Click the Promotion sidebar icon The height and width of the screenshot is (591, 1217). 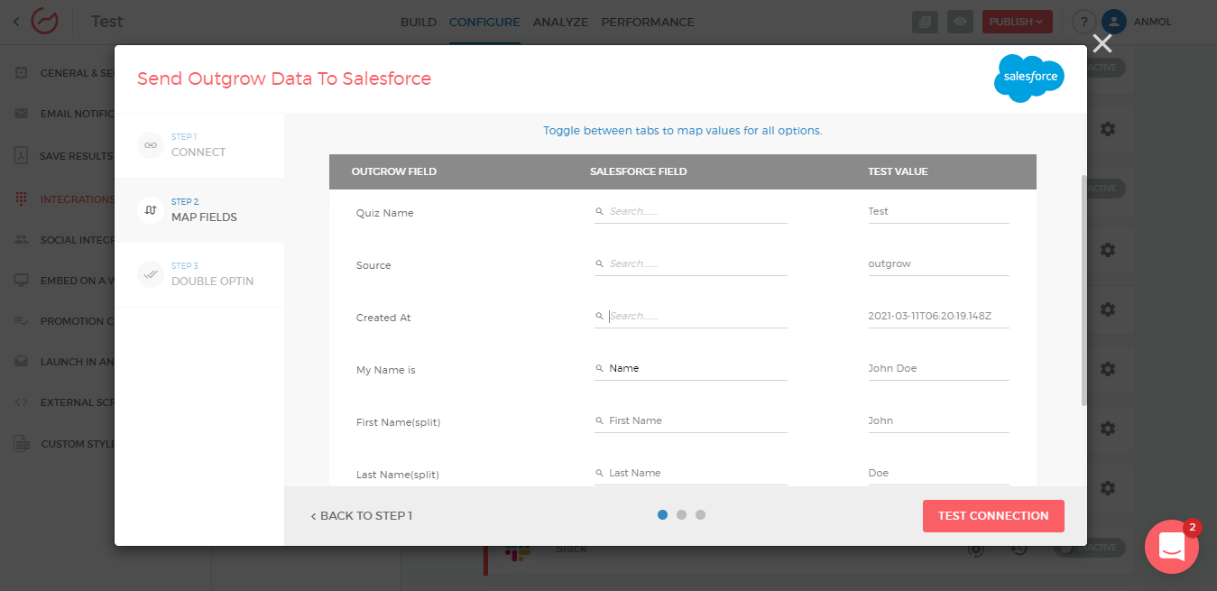click(x=22, y=320)
